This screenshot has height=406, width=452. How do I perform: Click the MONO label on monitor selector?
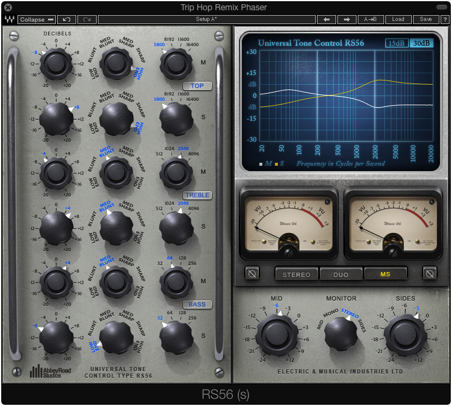pos(330,313)
